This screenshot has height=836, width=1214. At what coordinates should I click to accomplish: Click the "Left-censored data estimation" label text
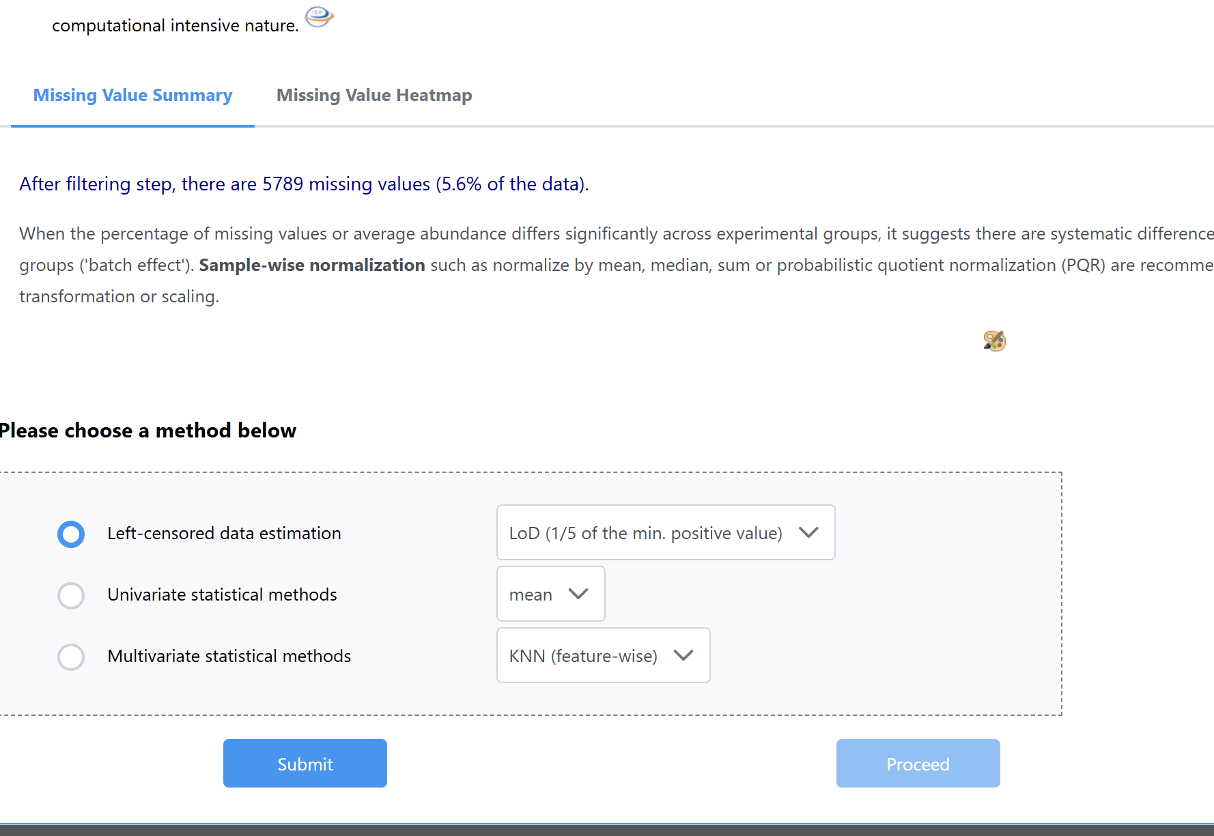[224, 534]
